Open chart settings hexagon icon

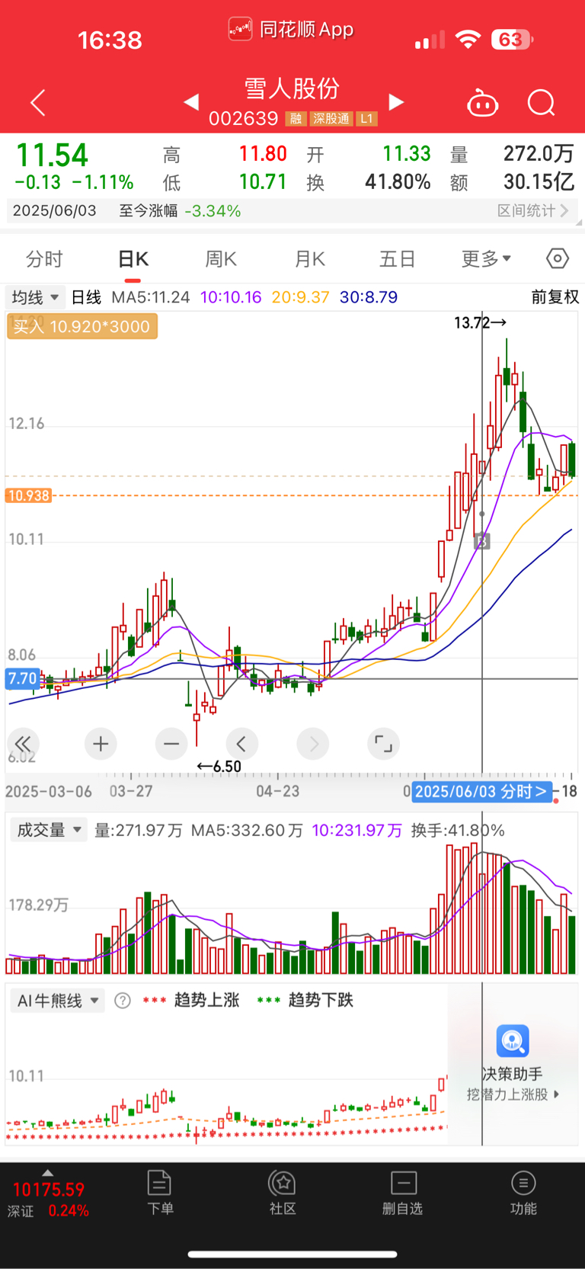[x=558, y=259]
